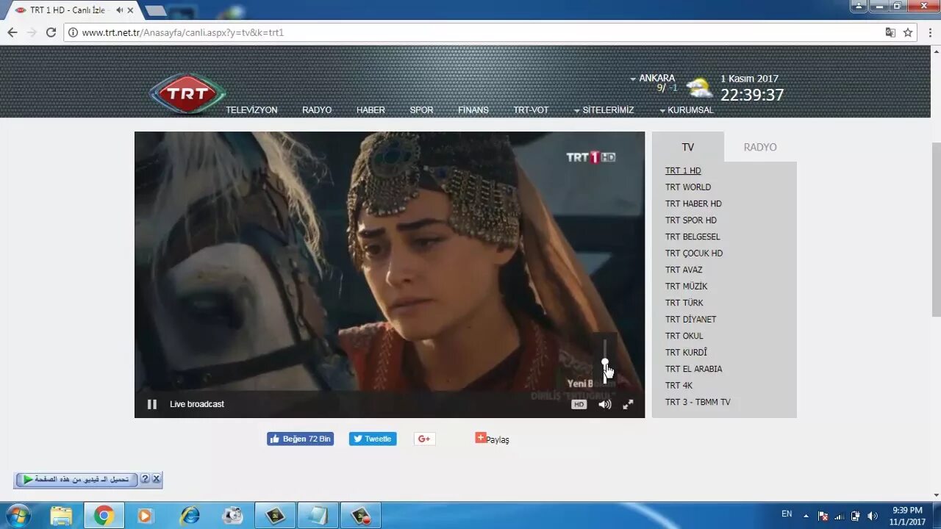Open the Windows Start menu

18,515
